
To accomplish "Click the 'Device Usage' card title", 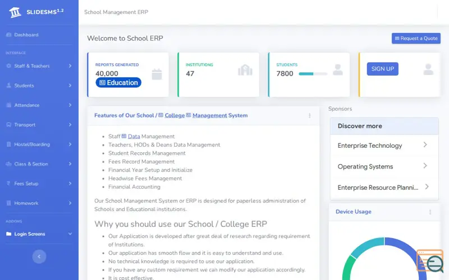I will [354, 212].
